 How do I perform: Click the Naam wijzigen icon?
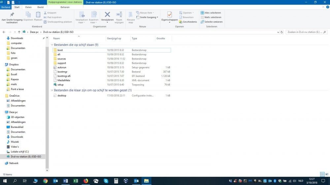[119, 15]
